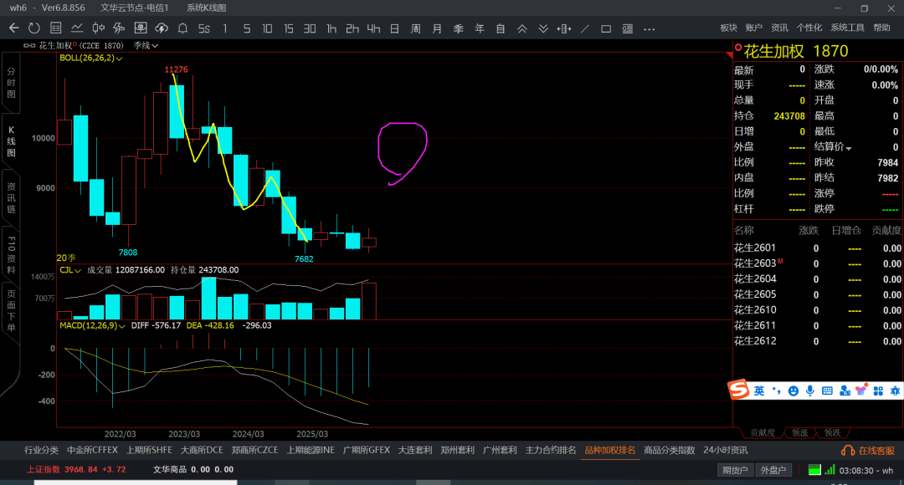Switch to 贡献度 tab
Viewport: 904px width, 485px height.
(763, 432)
